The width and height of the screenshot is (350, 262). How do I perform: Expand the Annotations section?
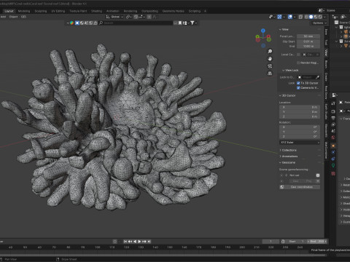pyautogui.click(x=289, y=156)
